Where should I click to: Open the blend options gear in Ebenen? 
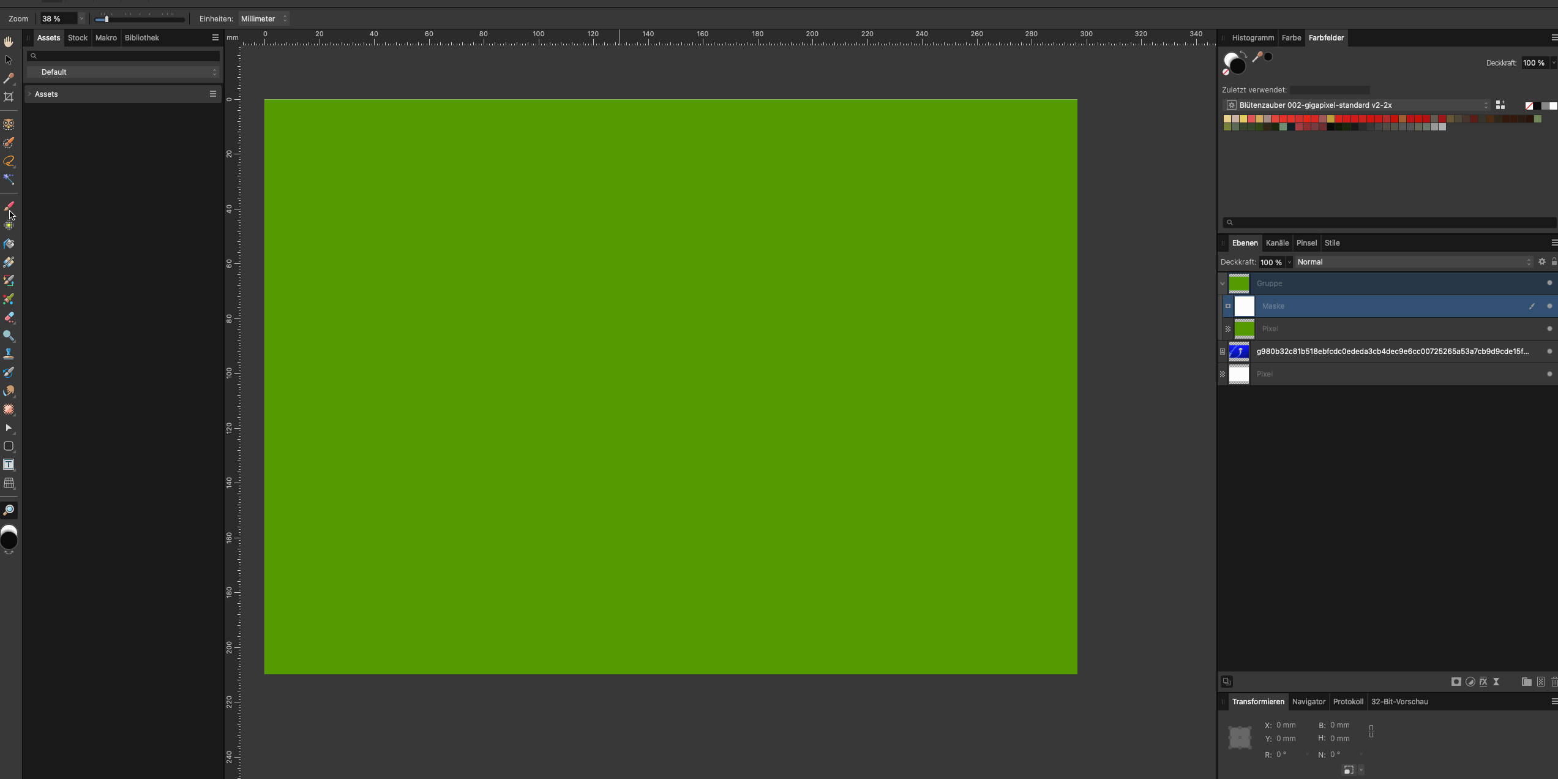[1542, 262]
